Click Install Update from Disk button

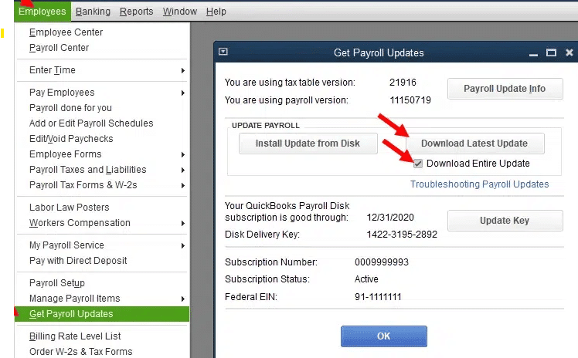point(308,144)
